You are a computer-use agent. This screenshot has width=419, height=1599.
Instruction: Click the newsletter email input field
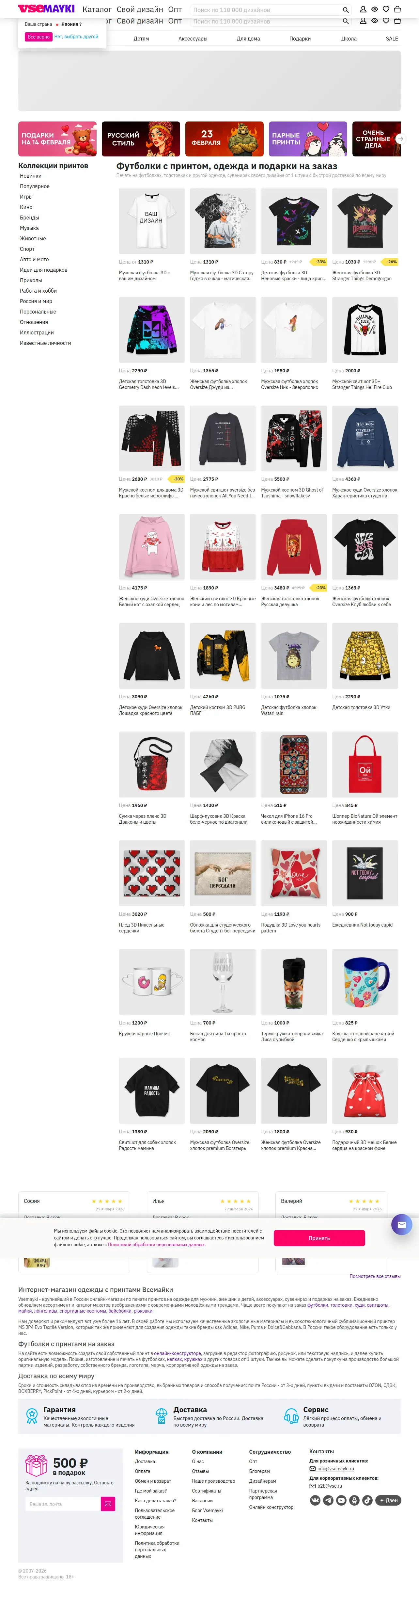tap(63, 1503)
